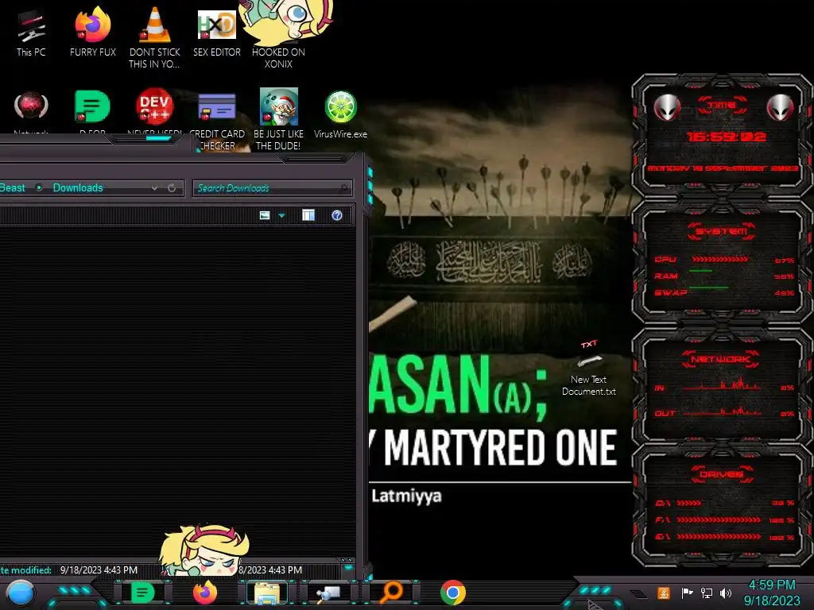Click the NETWORK gadget OUT graph
Image resolution: width=814 pixels, height=610 pixels.
click(722, 411)
